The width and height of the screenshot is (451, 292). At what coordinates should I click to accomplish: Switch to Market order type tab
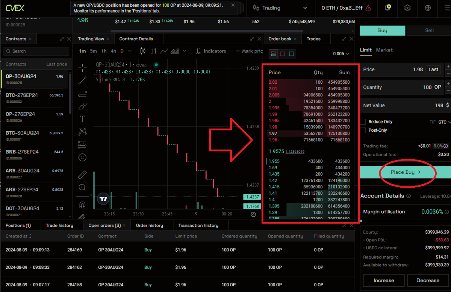pos(384,50)
